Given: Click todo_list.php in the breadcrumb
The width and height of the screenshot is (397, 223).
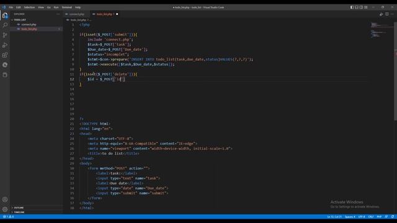Looking at the screenshot, I should (78, 20).
